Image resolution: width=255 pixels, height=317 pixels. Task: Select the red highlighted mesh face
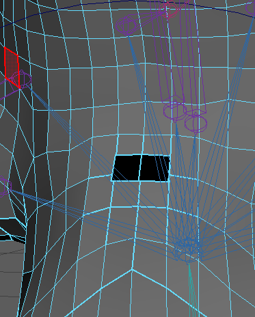[12, 68]
